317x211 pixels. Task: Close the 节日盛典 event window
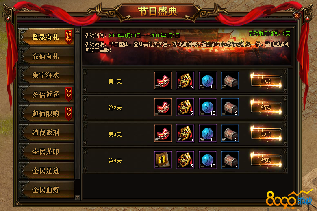click(297, 15)
